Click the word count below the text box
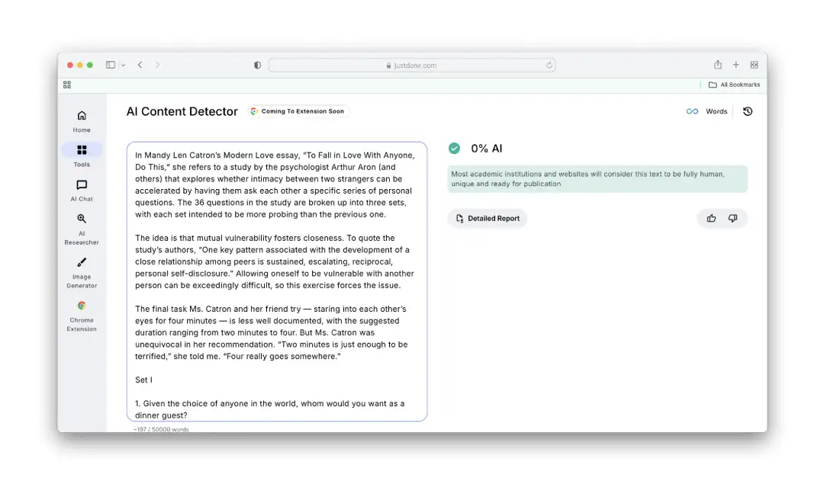 (x=161, y=429)
